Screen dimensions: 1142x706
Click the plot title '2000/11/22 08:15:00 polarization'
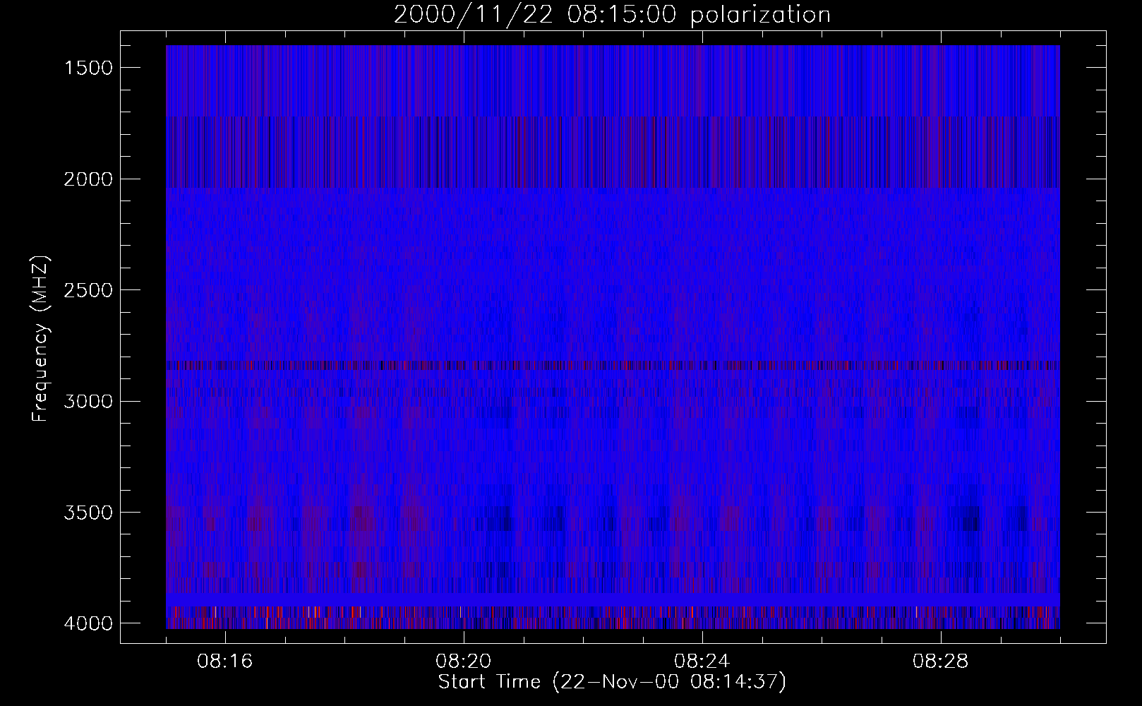(612, 15)
